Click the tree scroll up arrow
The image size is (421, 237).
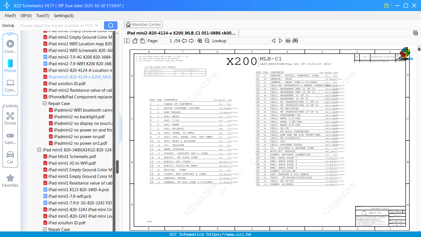click(117, 33)
